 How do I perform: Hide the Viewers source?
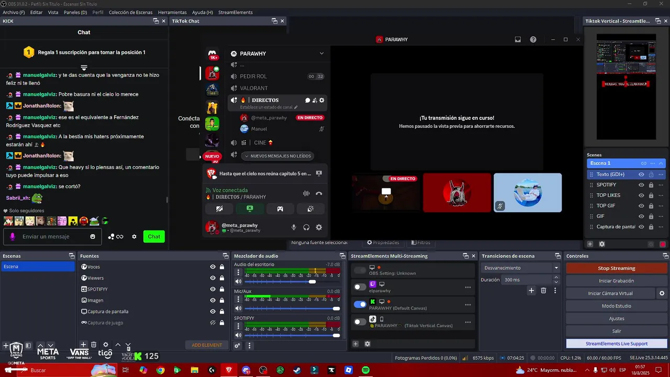click(x=213, y=278)
